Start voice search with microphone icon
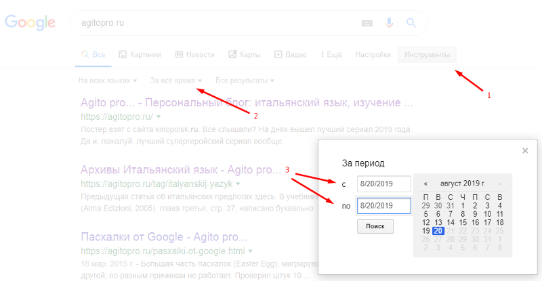The height and width of the screenshot is (281, 542). coord(389,23)
